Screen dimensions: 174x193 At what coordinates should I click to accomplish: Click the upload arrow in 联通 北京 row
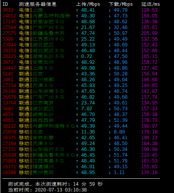pyautogui.click(x=77, y=74)
